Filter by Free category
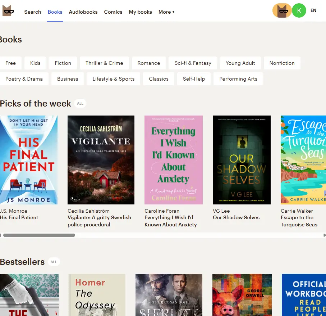The height and width of the screenshot is (316, 326). pos(10,63)
